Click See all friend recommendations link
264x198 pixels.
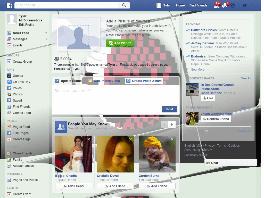pos(90,128)
